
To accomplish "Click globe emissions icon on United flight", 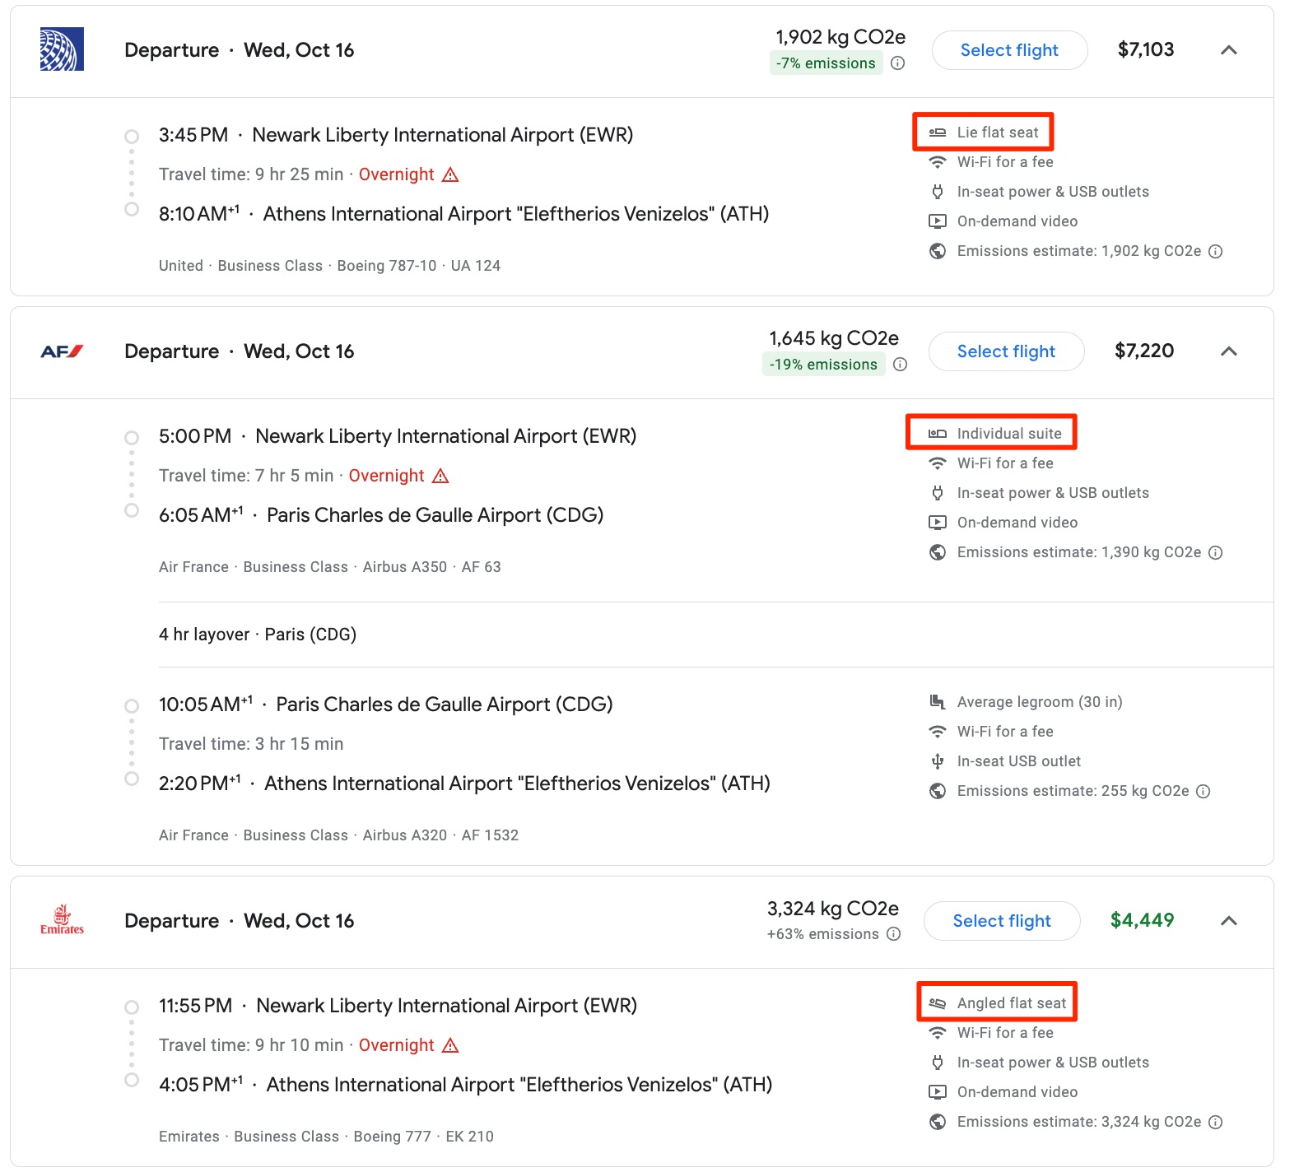I will tap(937, 251).
